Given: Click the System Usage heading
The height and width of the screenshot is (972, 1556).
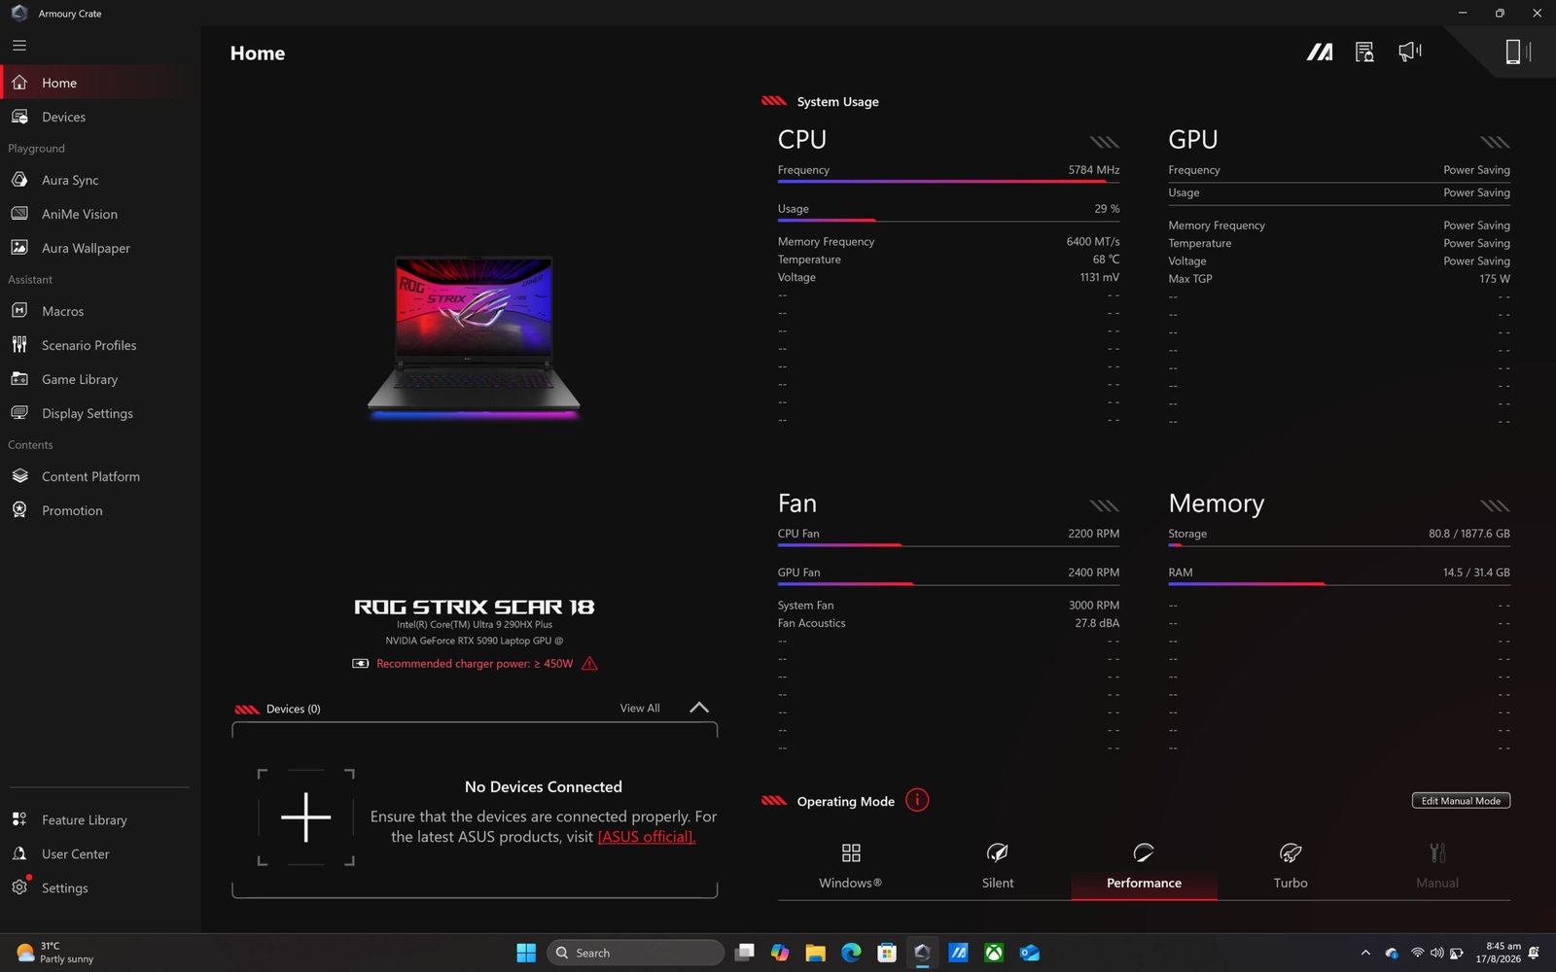Looking at the screenshot, I should (x=837, y=102).
